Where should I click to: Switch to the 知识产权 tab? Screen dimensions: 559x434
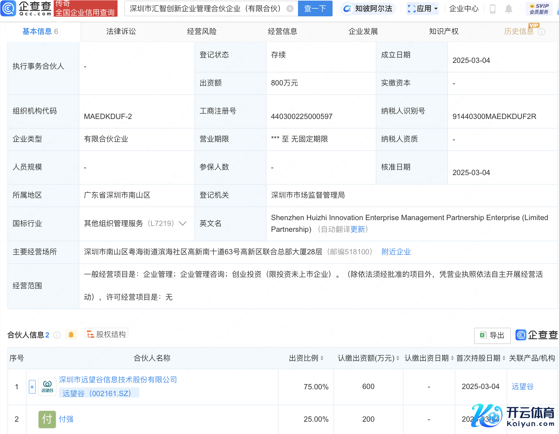(444, 31)
